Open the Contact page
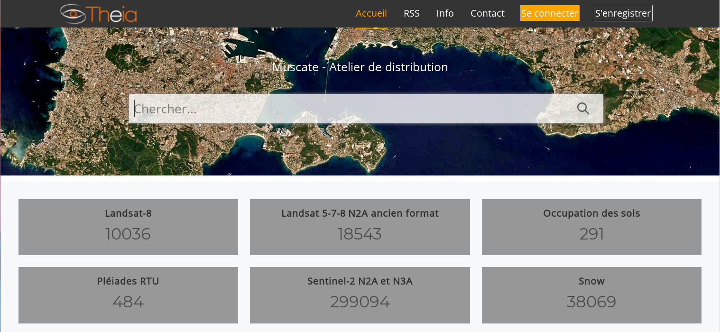Image resolution: width=720 pixels, height=332 pixels. 487,13
